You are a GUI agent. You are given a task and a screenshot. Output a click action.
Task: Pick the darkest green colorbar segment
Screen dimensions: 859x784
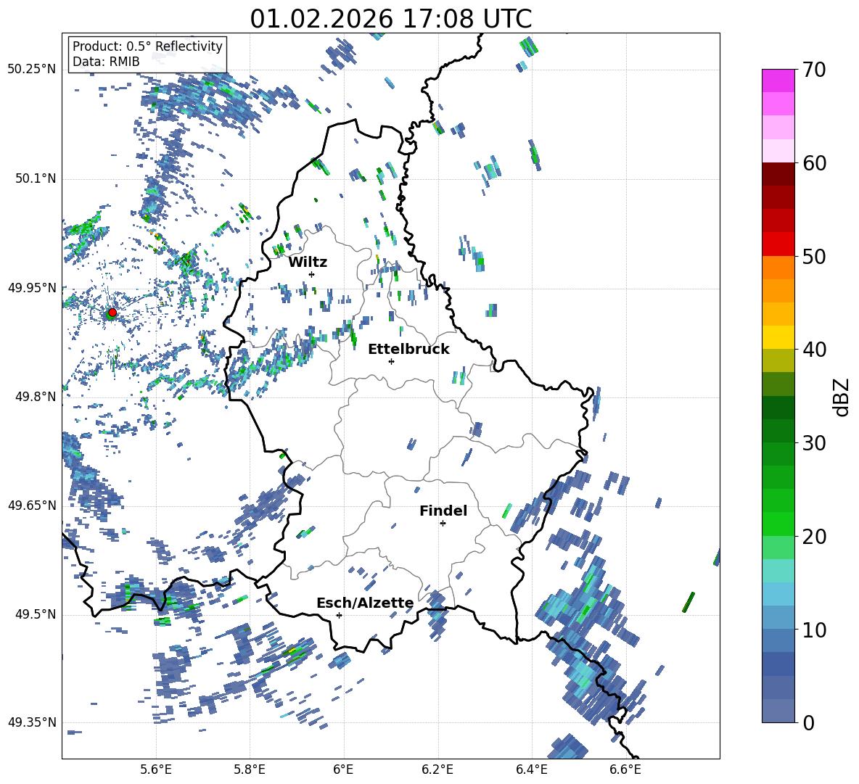tap(778, 407)
